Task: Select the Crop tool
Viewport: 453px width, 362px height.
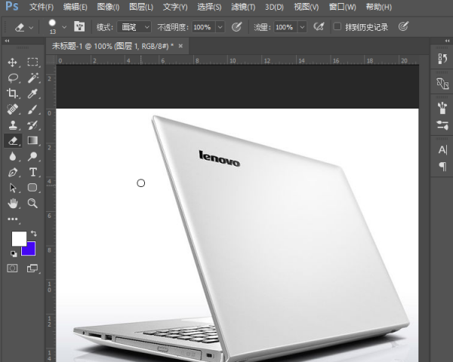Action: (x=12, y=94)
